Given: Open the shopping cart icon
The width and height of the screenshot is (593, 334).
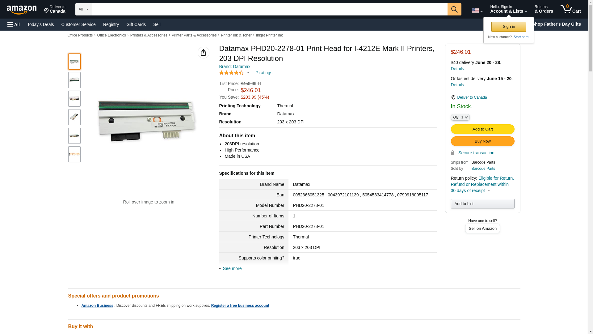Looking at the screenshot, I should [x=570, y=9].
